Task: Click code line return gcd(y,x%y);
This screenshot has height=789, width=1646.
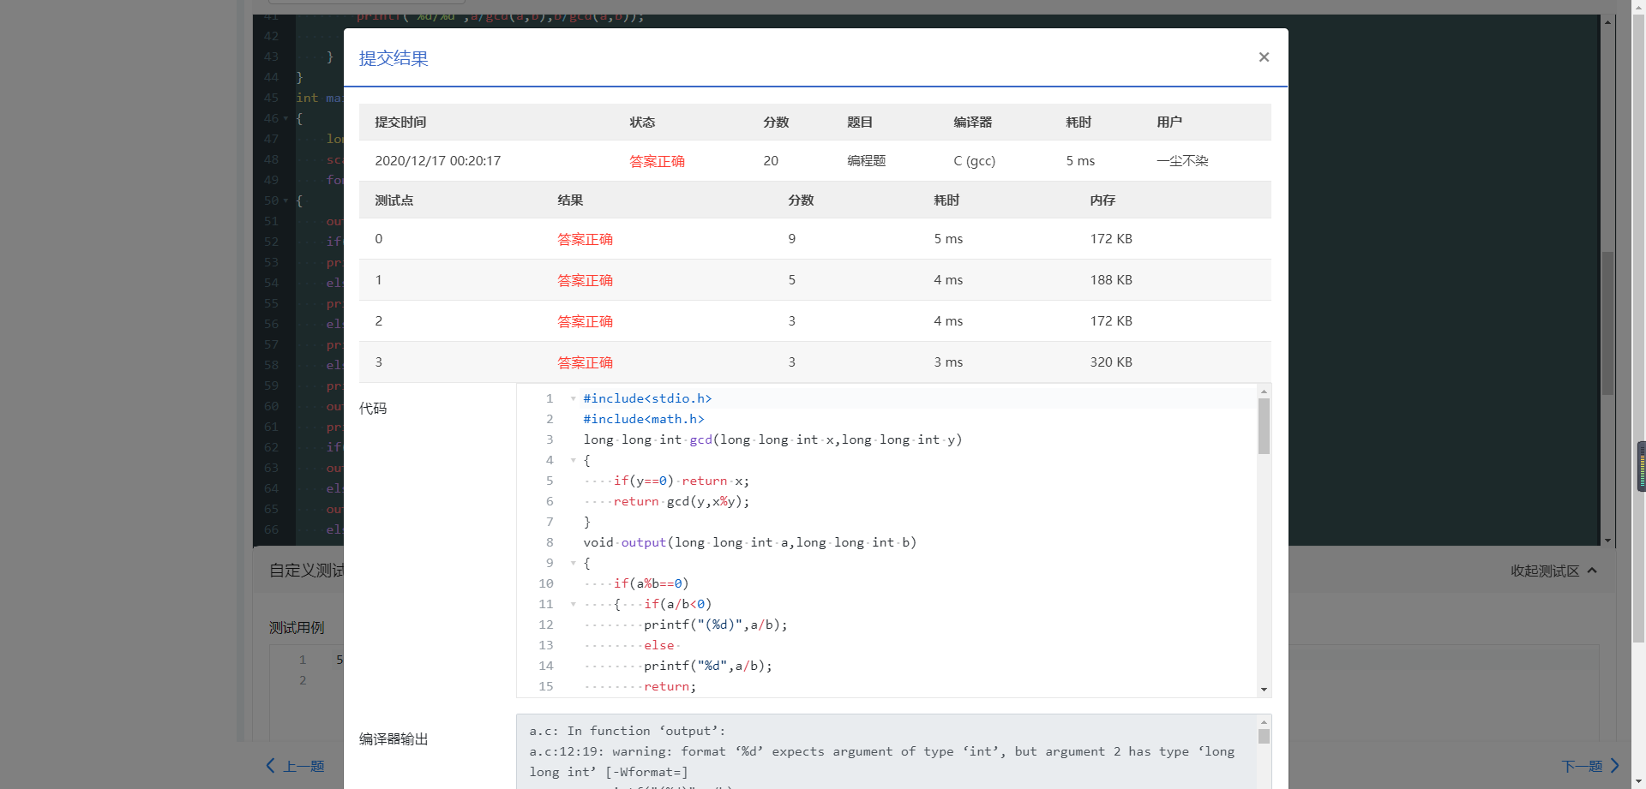Action: 682,501
